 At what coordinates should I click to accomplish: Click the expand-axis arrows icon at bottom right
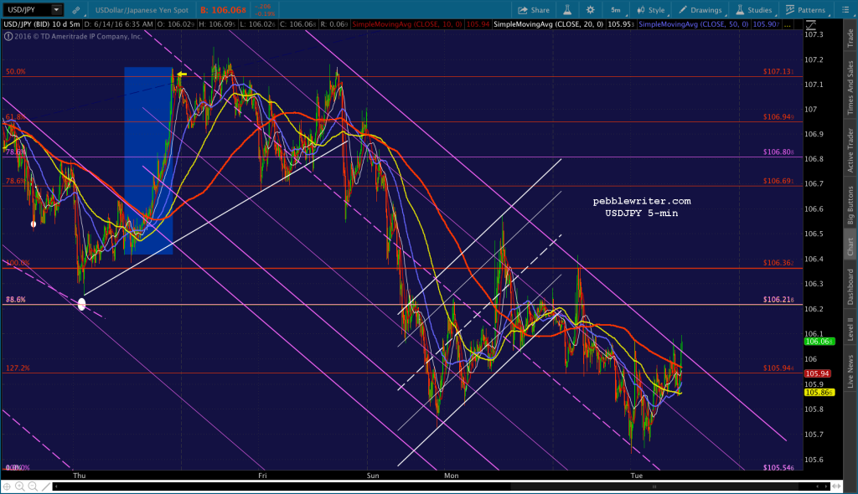pyautogui.click(x=837, y=486)
